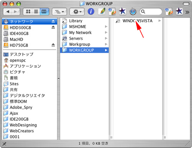Viewport: 192px width, 148px height.
Task: Select the mixed-case Workgroup folder
Action: pyautogui.click(x=84, y=44)
